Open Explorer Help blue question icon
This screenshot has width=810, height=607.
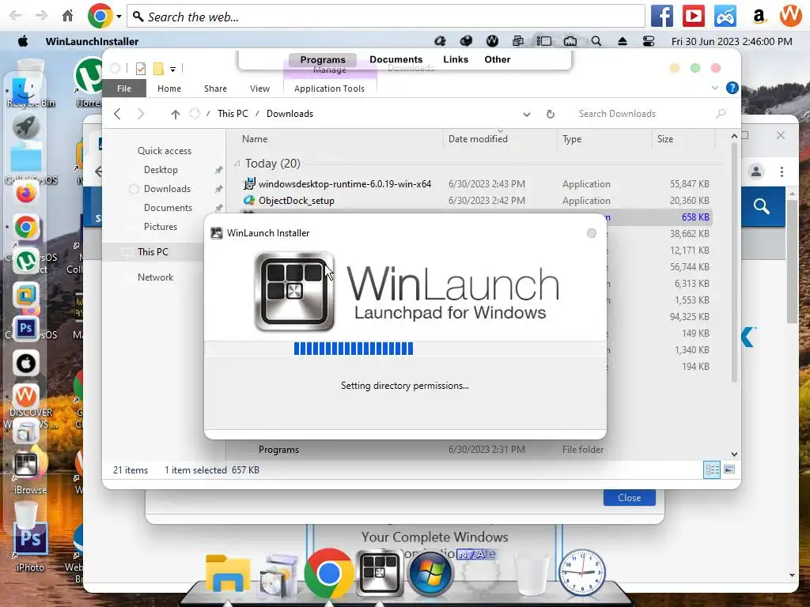pyautogui.click(x=732, y=88)
